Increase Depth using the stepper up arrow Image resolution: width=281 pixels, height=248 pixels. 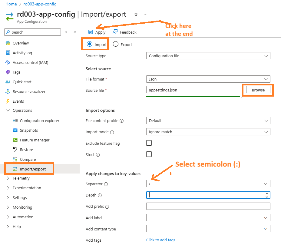click(267, 193)
